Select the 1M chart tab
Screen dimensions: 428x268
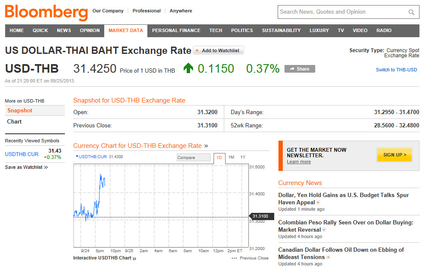coord(231,157)
